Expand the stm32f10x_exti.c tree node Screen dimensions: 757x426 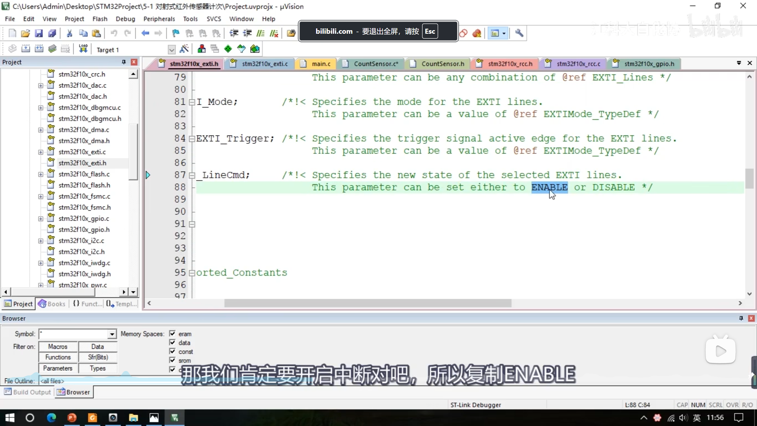pyautogui.click(x=41, y=152)
